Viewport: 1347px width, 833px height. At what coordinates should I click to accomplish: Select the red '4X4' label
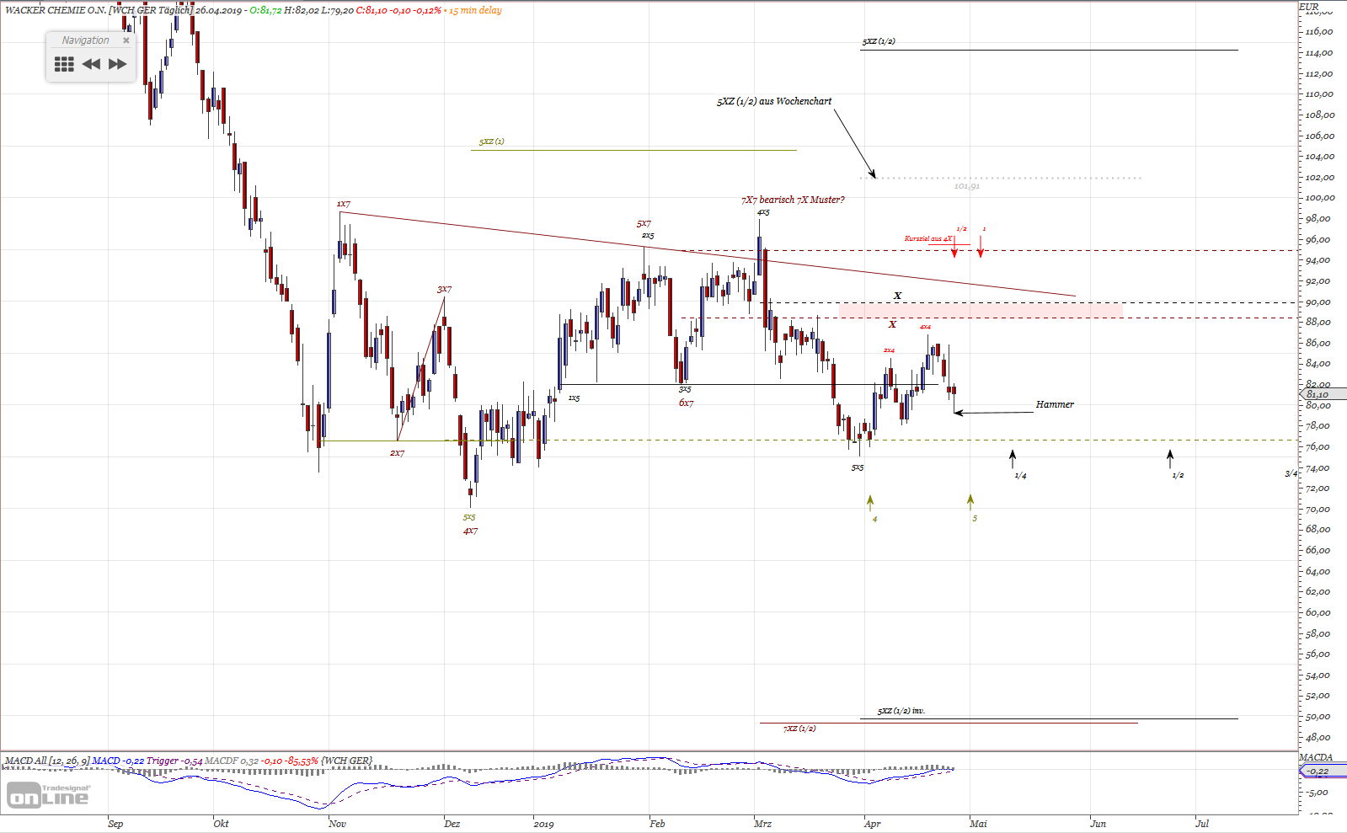tap(925, 327)
